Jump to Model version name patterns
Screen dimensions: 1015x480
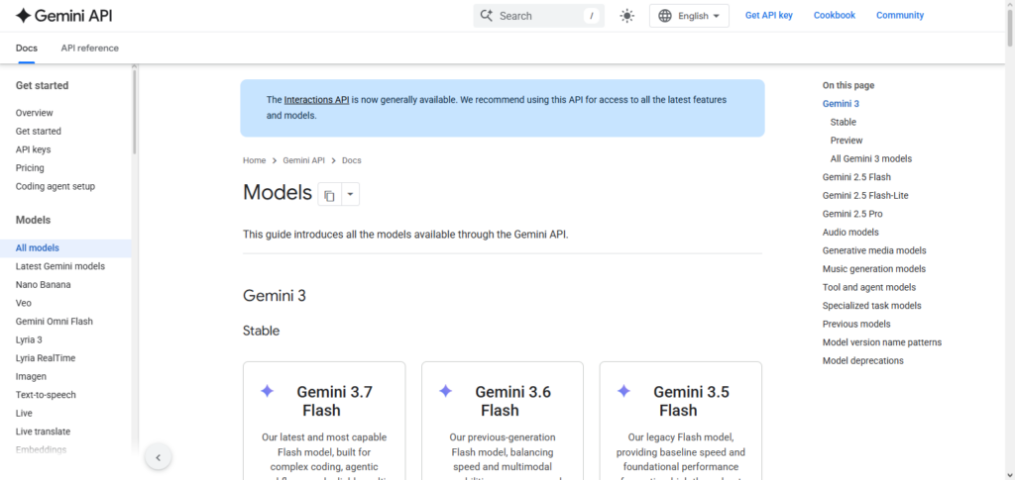[x=882, y=342]
